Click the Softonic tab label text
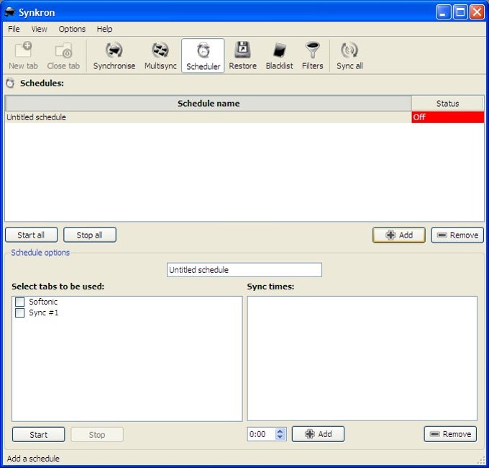The height and width of the screenshot is (468, 489). pos(43,302)
